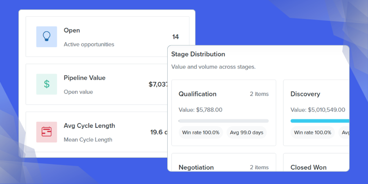This screenshot has height=184, width=368.
Task: Click the open opportunities count 14
Action: click(175, 37)
